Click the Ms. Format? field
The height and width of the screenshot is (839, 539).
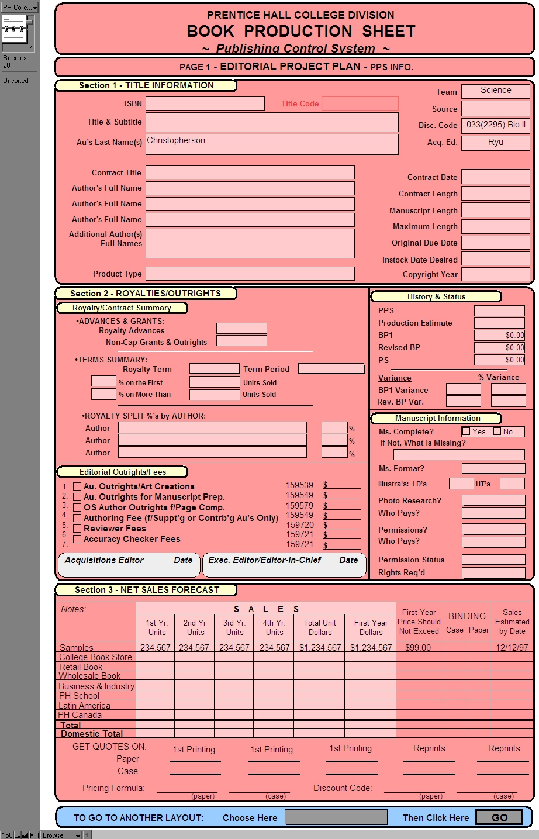pyautogui.click(x=493, y=468)
